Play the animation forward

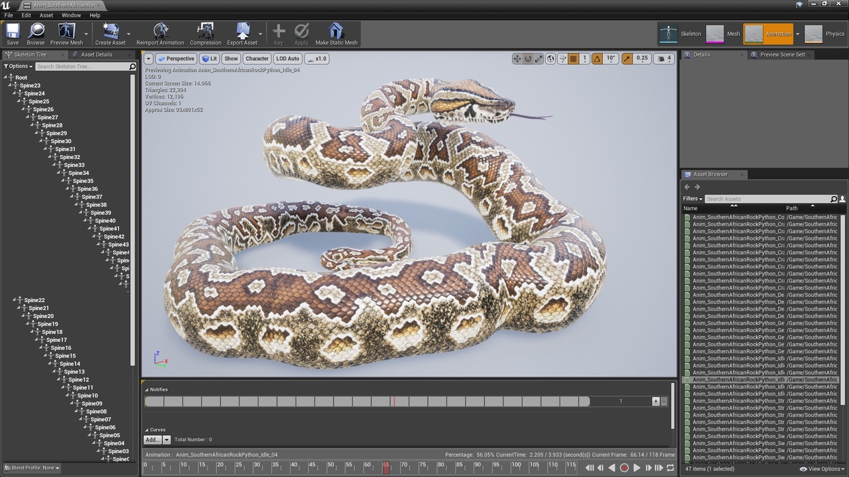637,468
